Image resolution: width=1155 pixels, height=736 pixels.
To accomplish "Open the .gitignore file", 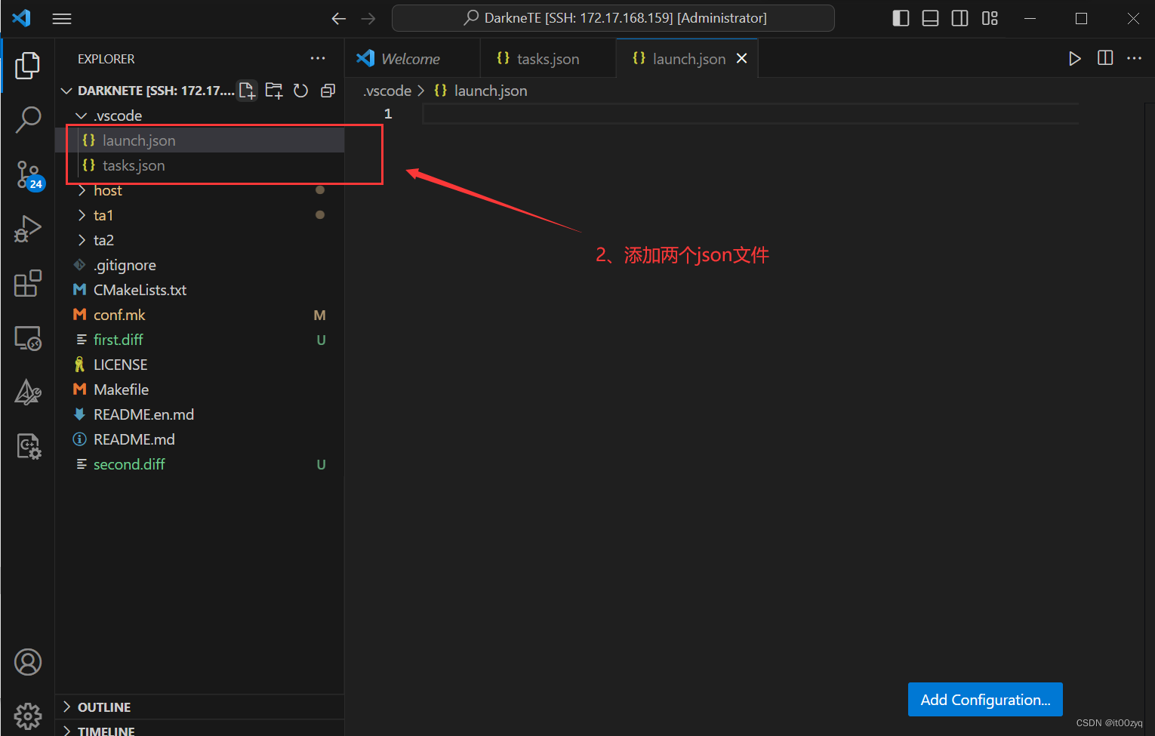I will click(200, 265).
